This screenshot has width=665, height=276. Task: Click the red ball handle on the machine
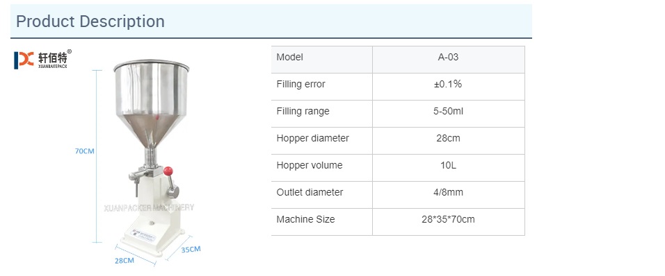click(x=168, y=171)
